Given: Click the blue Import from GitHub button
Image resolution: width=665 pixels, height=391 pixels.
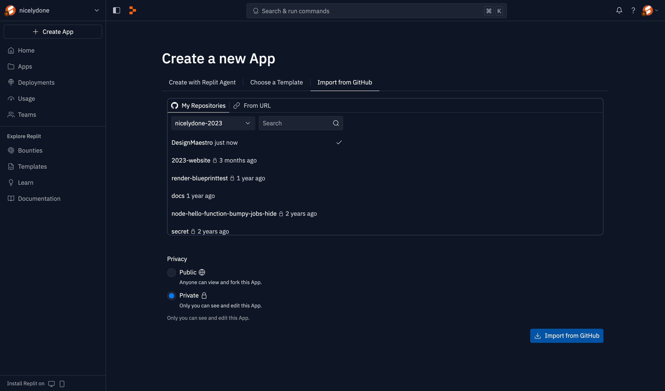Looking at the screenshot, I should 567,336.
